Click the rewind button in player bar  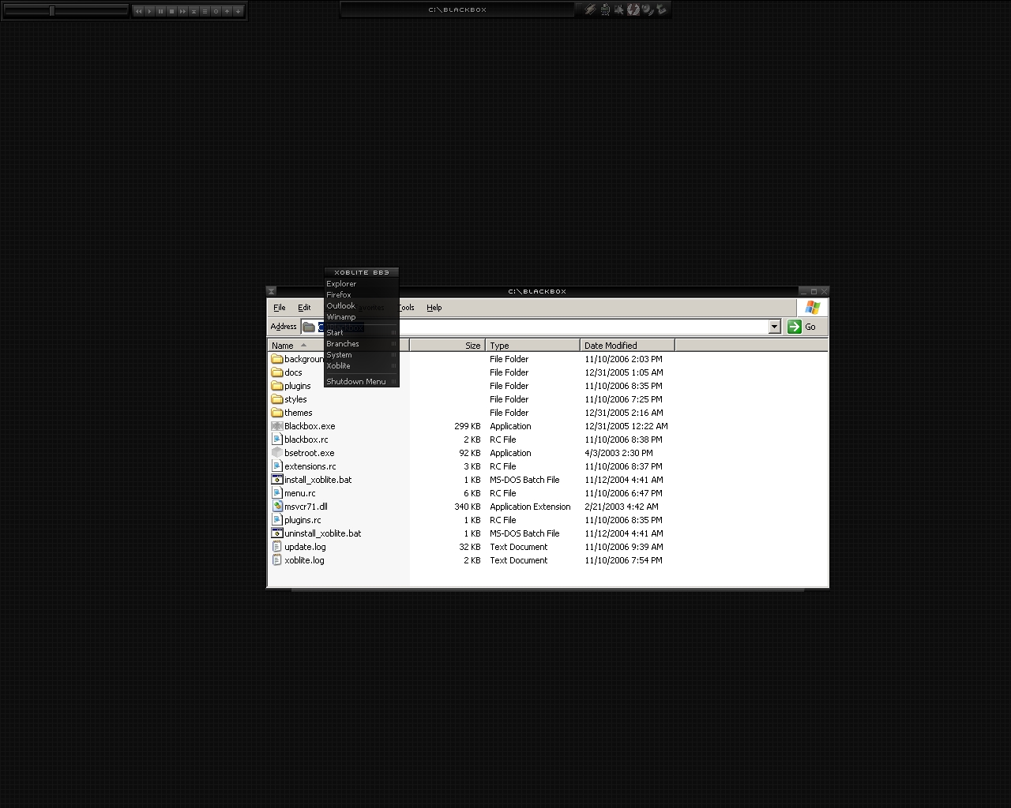[138, 11]
